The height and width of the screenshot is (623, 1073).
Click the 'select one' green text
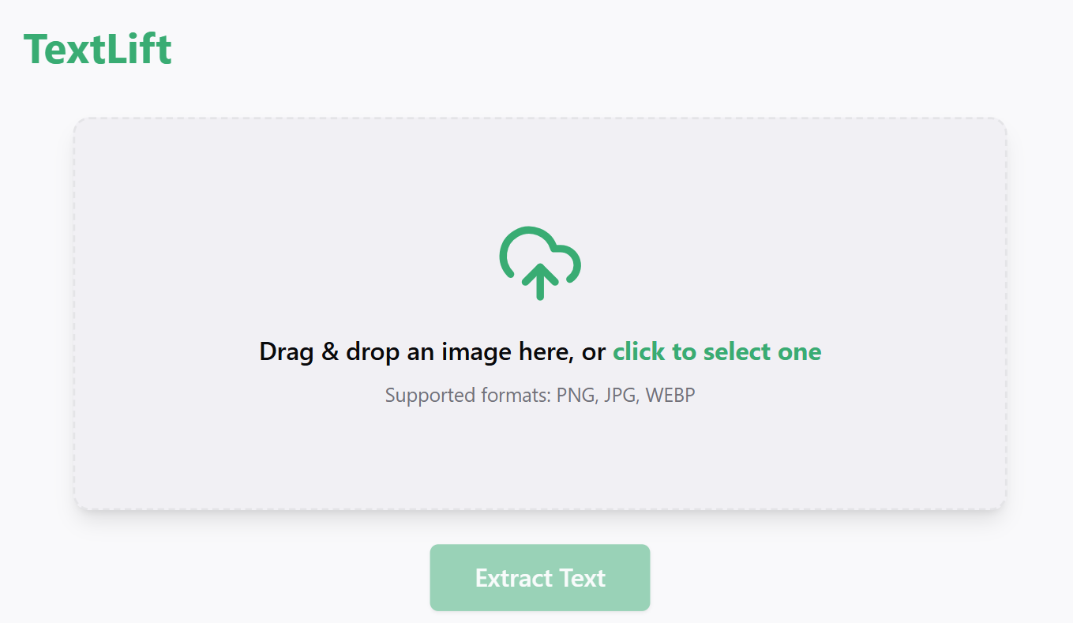[763, 351]
